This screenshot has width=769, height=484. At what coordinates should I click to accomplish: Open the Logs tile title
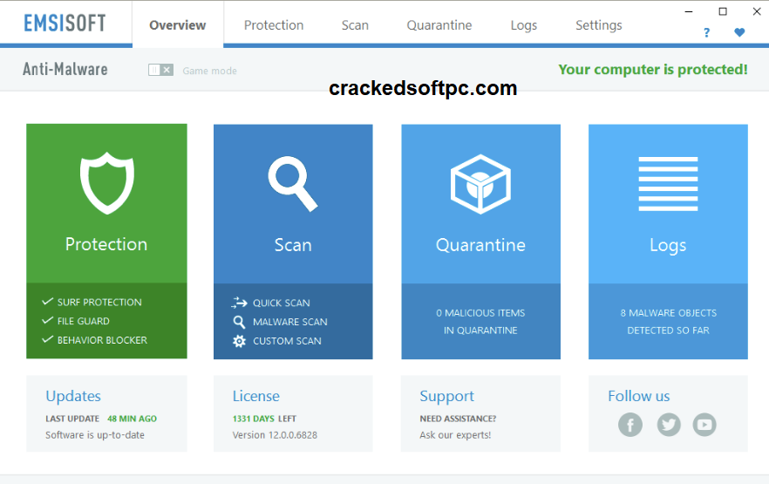(668, 245)
